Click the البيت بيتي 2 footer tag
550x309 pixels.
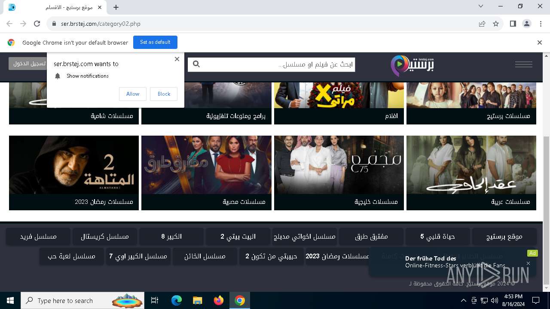point(238,236)
